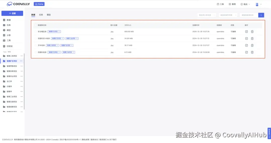Check the 叉车检测 row checkbox
The width and height of the screenshot is (271, 143).
(x=36, y=45)
